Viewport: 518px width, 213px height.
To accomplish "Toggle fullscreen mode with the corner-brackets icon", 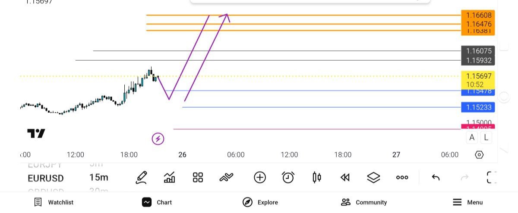I will 492,177.
